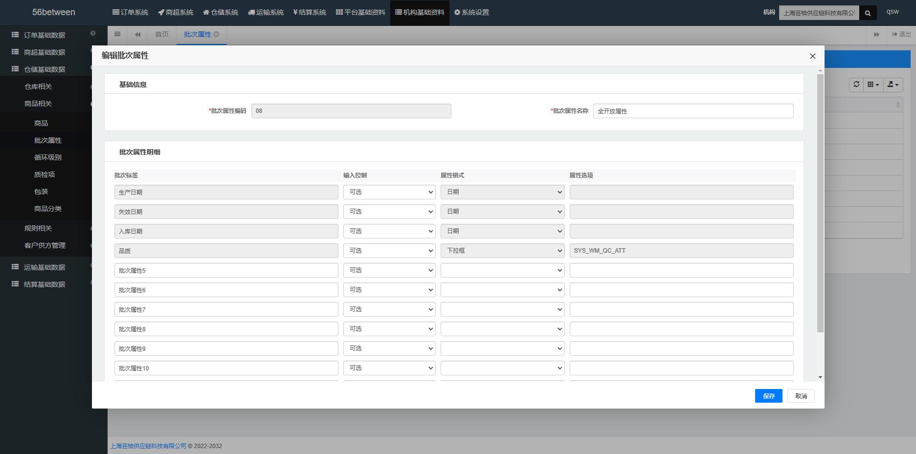Click the 56between logo
Screen dimensions: 916x454
tap(54, 12)
